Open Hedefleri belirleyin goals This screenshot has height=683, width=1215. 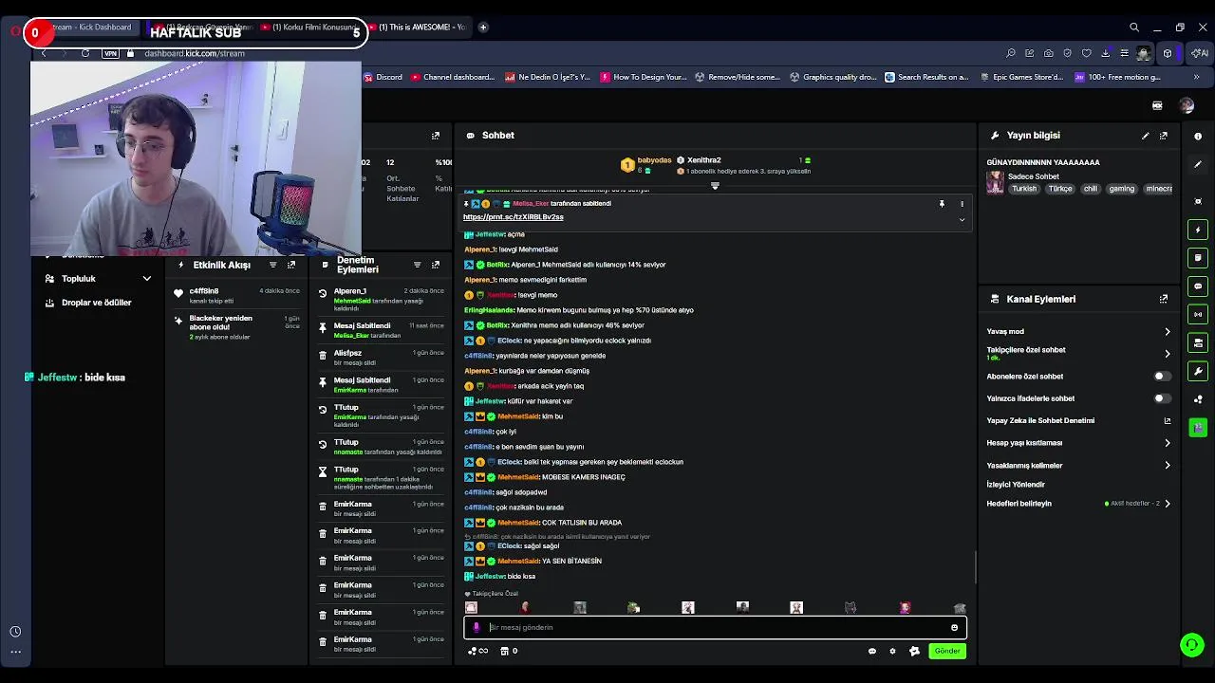point(1078,504)
